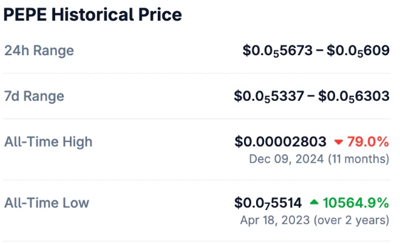Image resolution: width=400 pixels, height=244 pixels.
Task: Click the 7d high value $0.0₅6303
Action: tap(354, 97)
